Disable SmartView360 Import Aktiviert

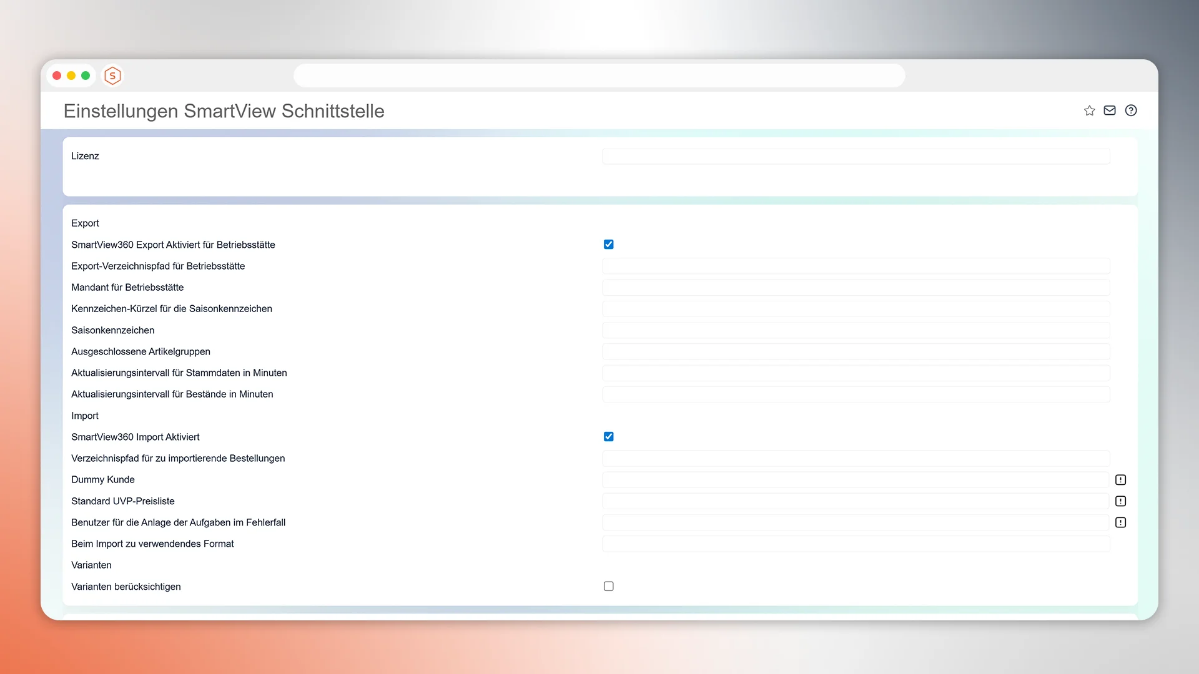tap(609, 436)
